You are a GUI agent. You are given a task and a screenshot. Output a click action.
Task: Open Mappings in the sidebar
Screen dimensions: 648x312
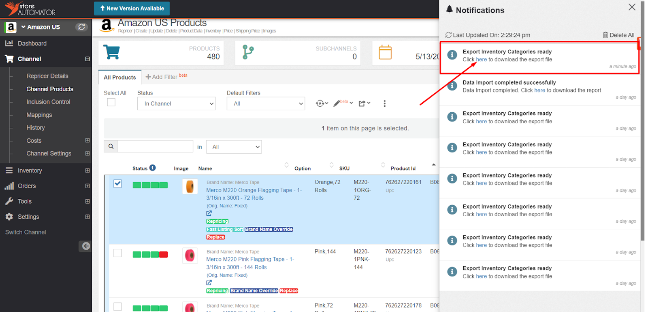point(39,115)
